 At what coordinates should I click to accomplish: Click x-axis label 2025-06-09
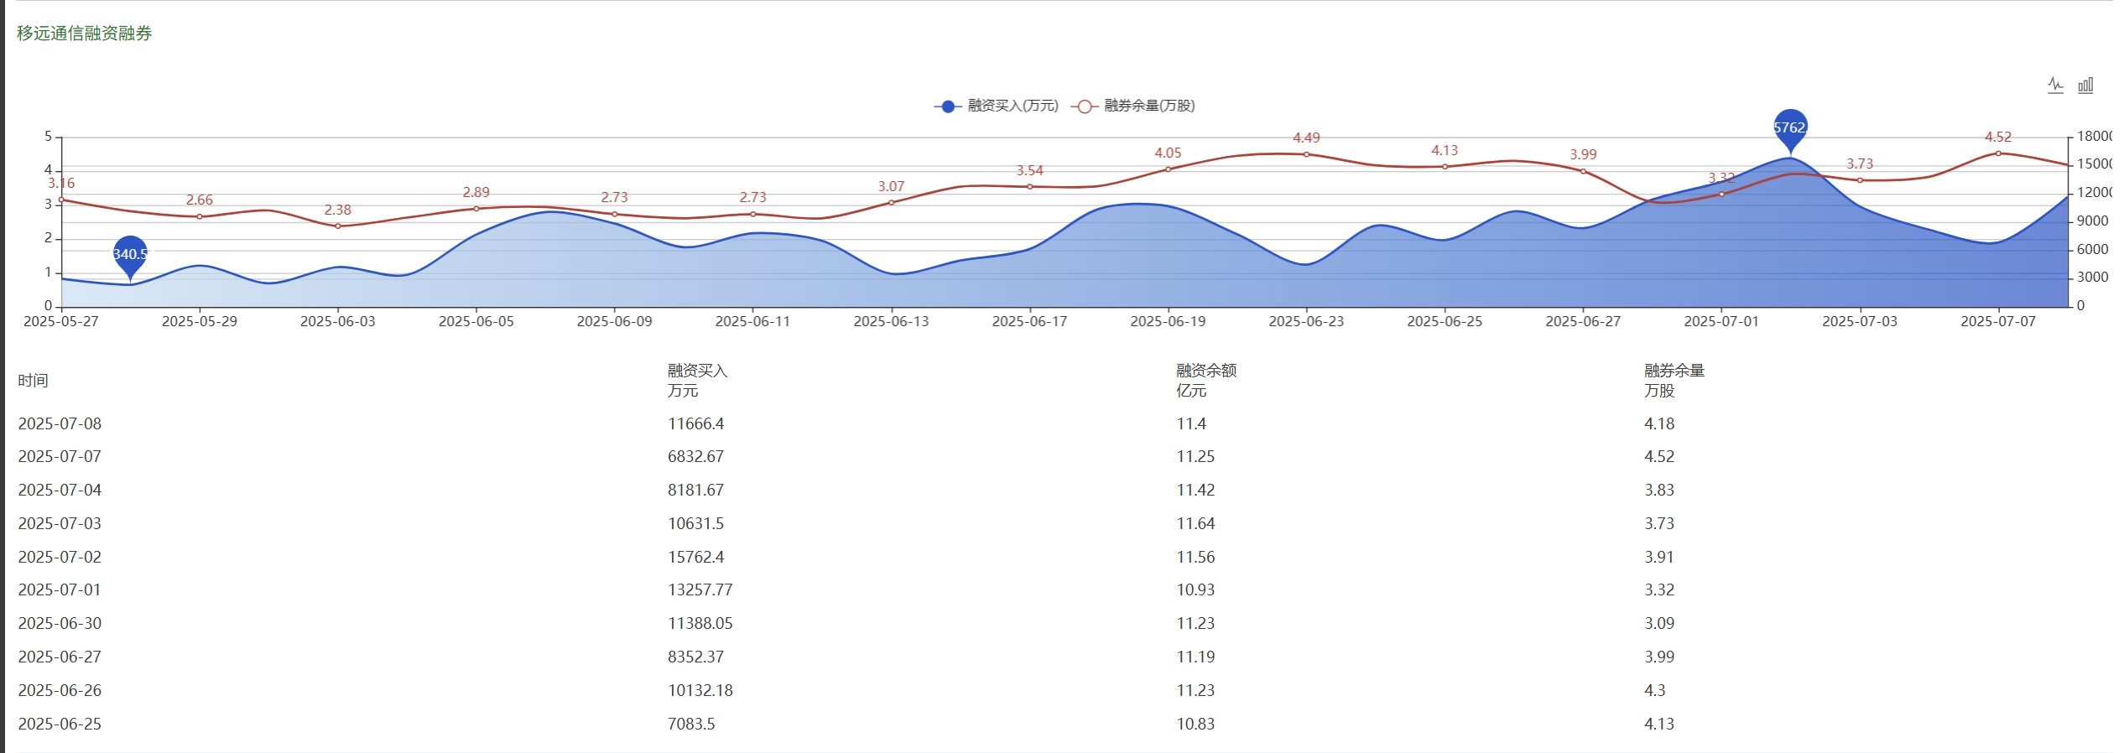pyautogui.click(x=615, y=322)
